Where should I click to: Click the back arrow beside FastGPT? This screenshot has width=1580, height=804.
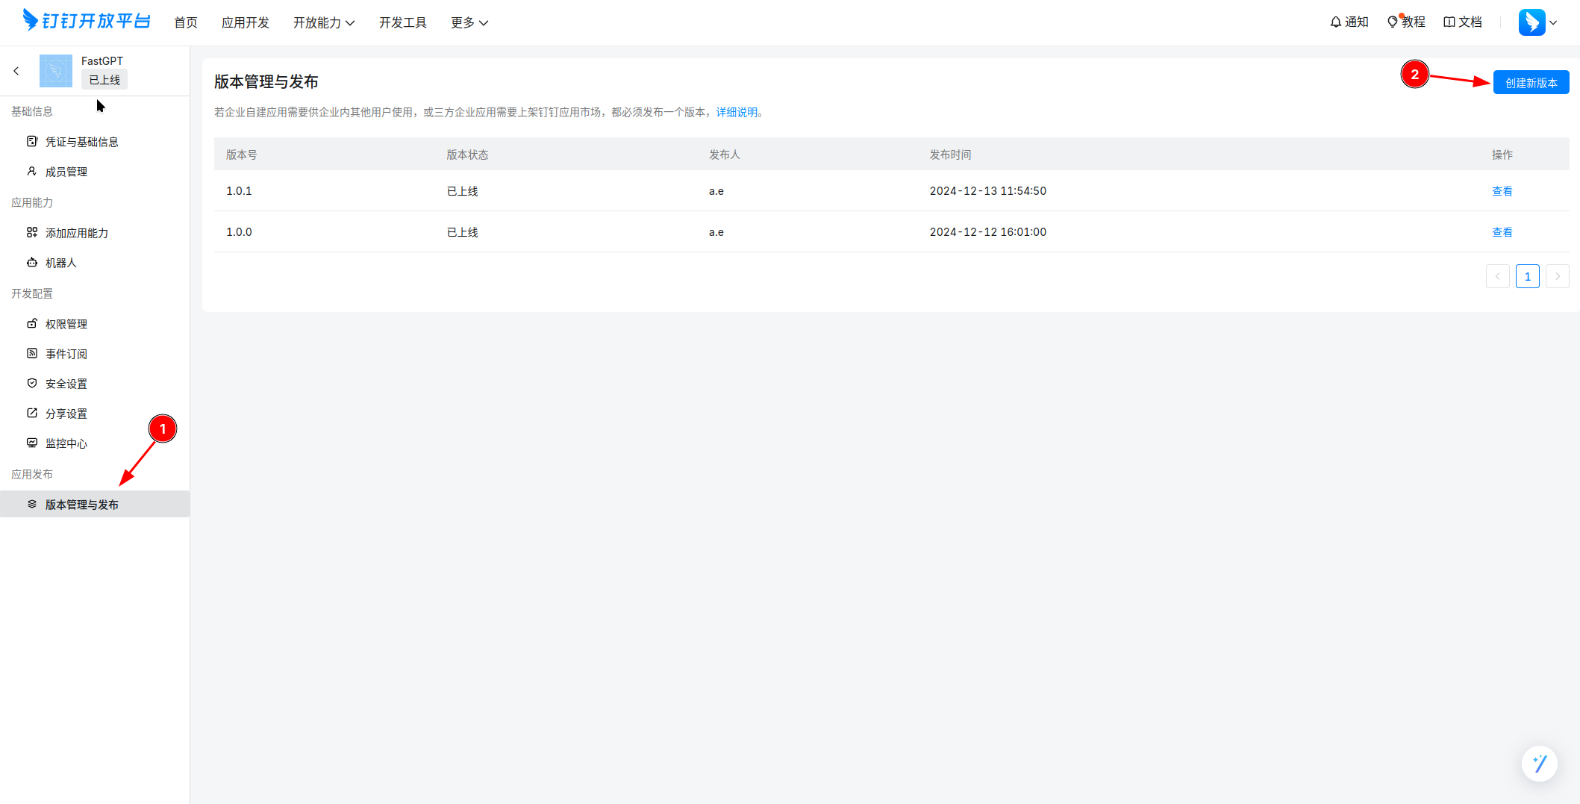[16, 71]
